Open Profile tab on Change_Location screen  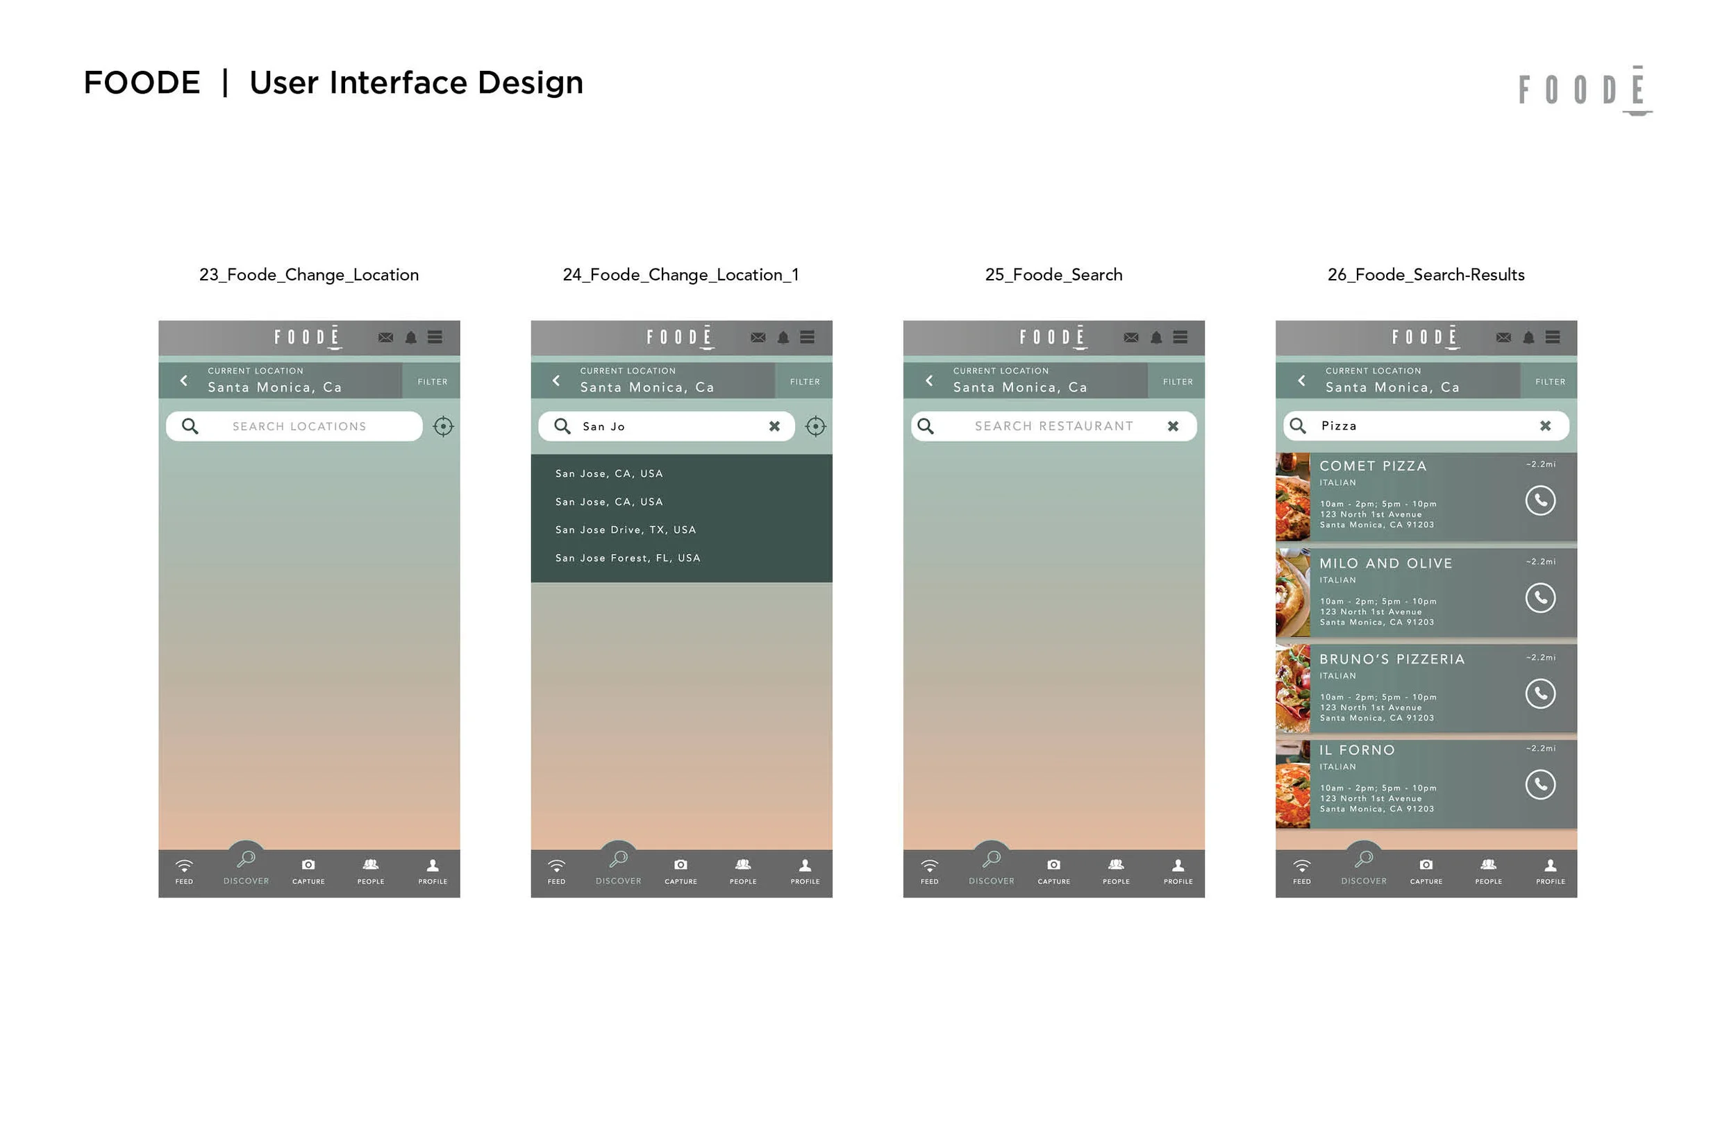433,870
